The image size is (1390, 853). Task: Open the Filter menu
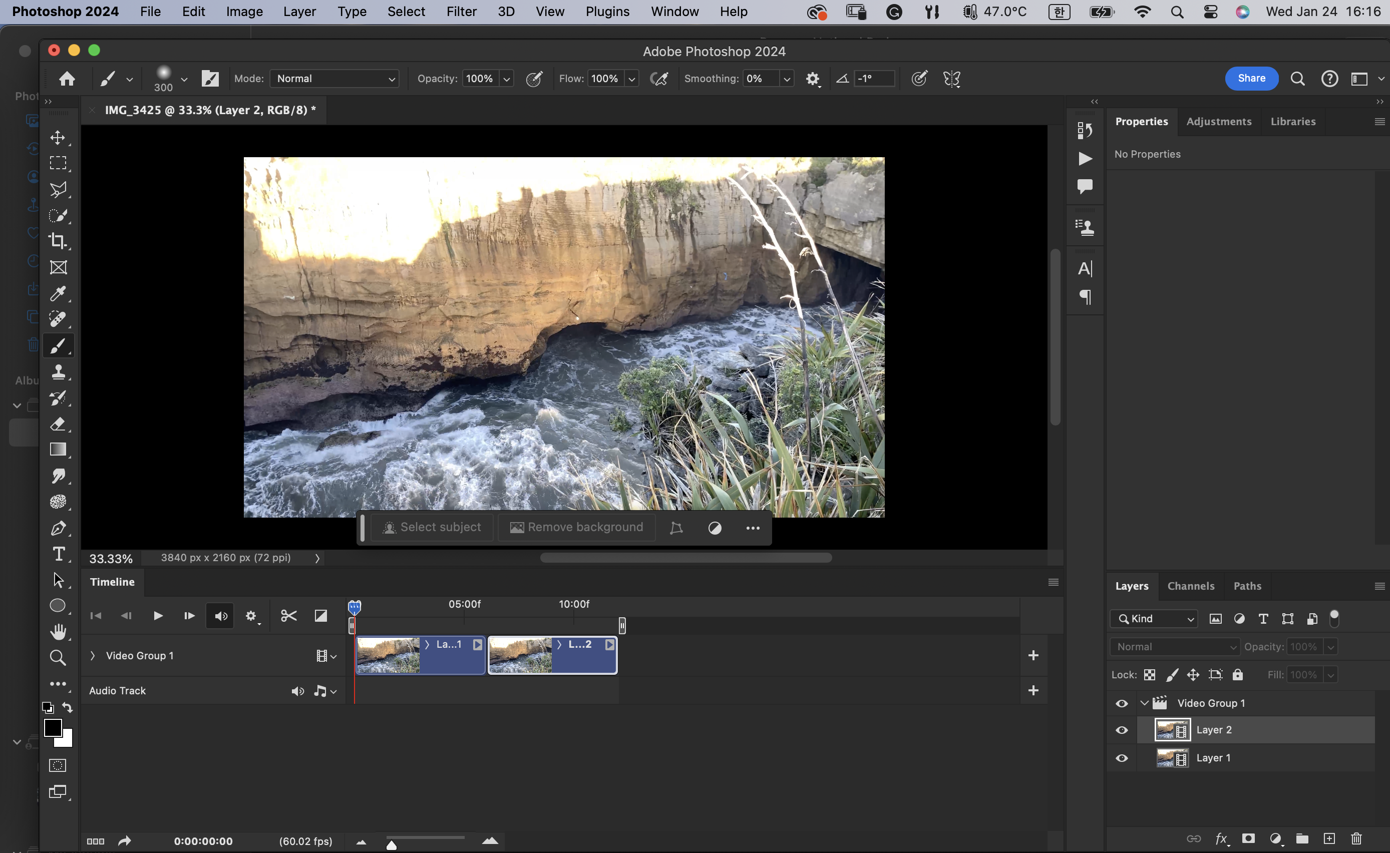click(461, 12)
